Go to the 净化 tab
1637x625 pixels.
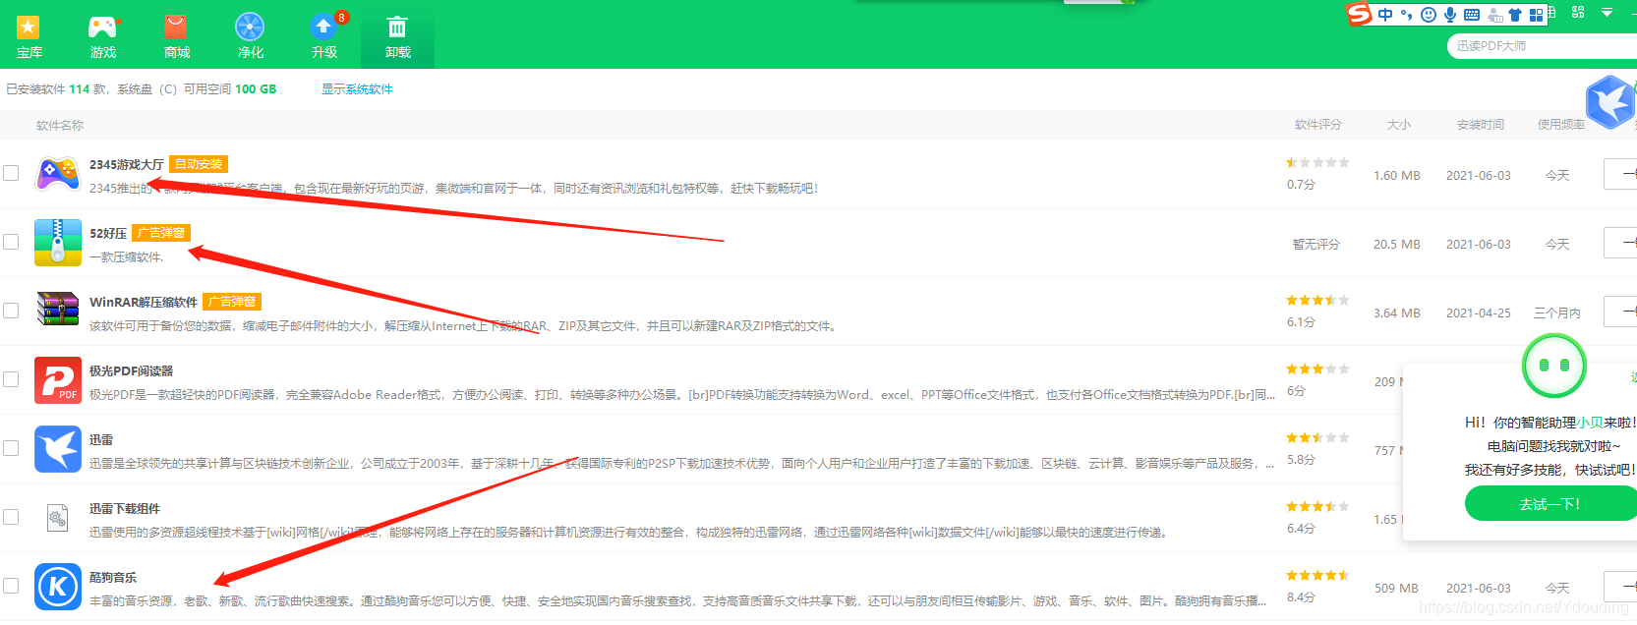pyautogui.click(x=250, y=35)
